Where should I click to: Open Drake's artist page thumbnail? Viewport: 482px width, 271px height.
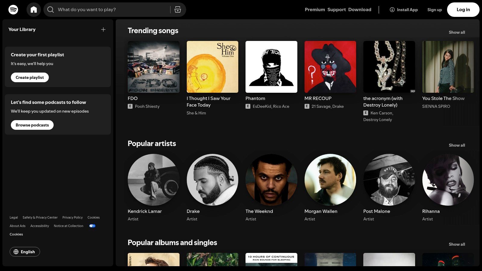[x=212, y=180]
